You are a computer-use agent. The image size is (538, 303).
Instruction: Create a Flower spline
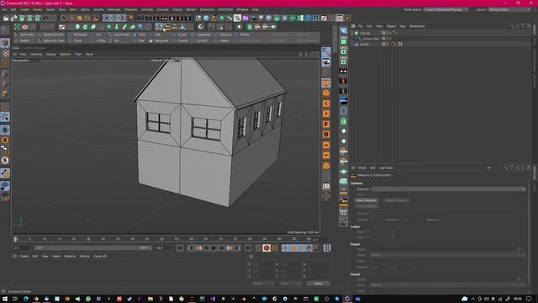pos(222,41)
